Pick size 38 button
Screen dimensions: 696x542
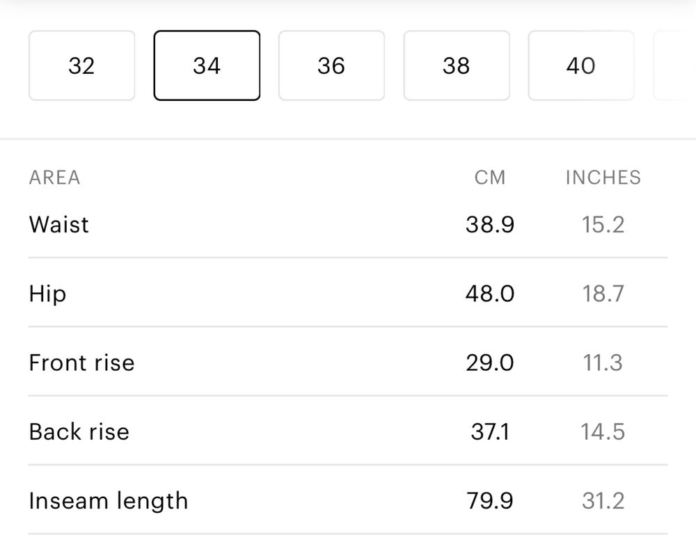(x=457, y=65)
